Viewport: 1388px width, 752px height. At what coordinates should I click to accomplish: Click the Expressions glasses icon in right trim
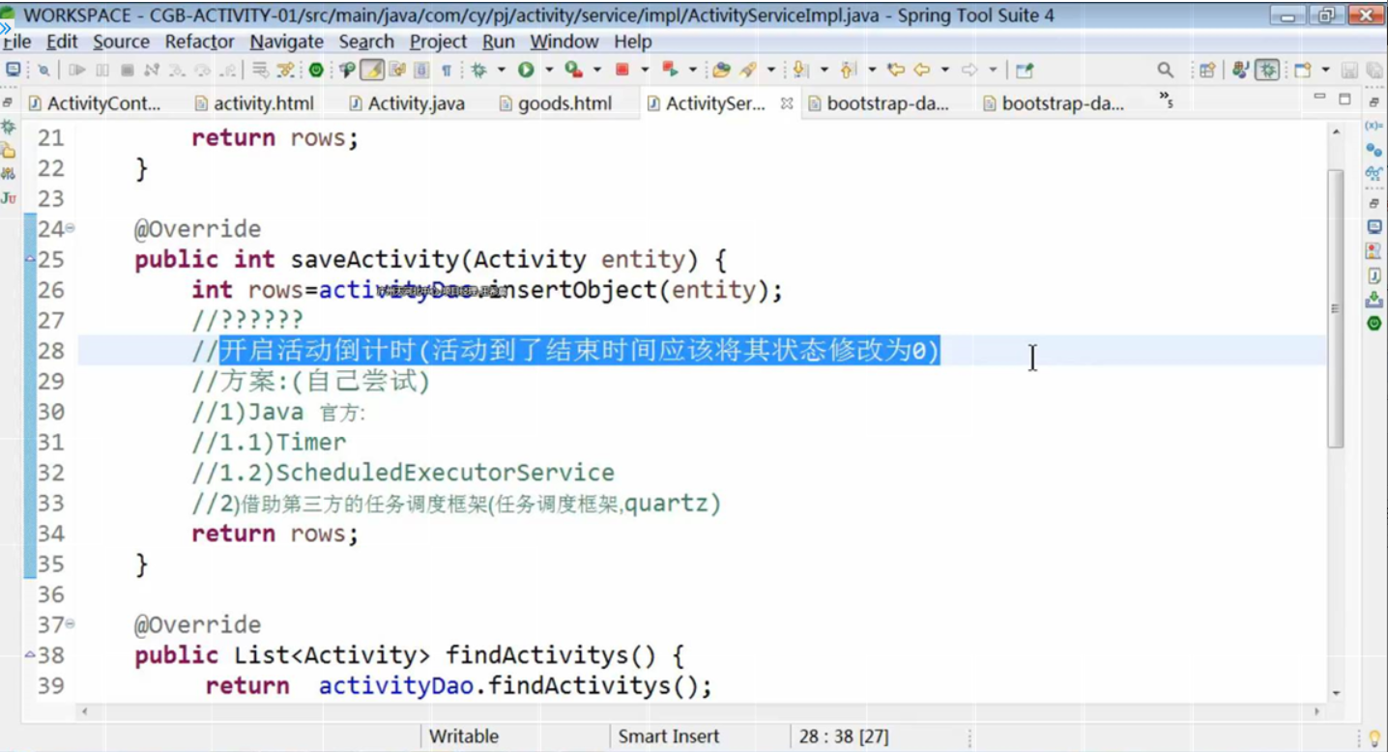pos(1374,174)
